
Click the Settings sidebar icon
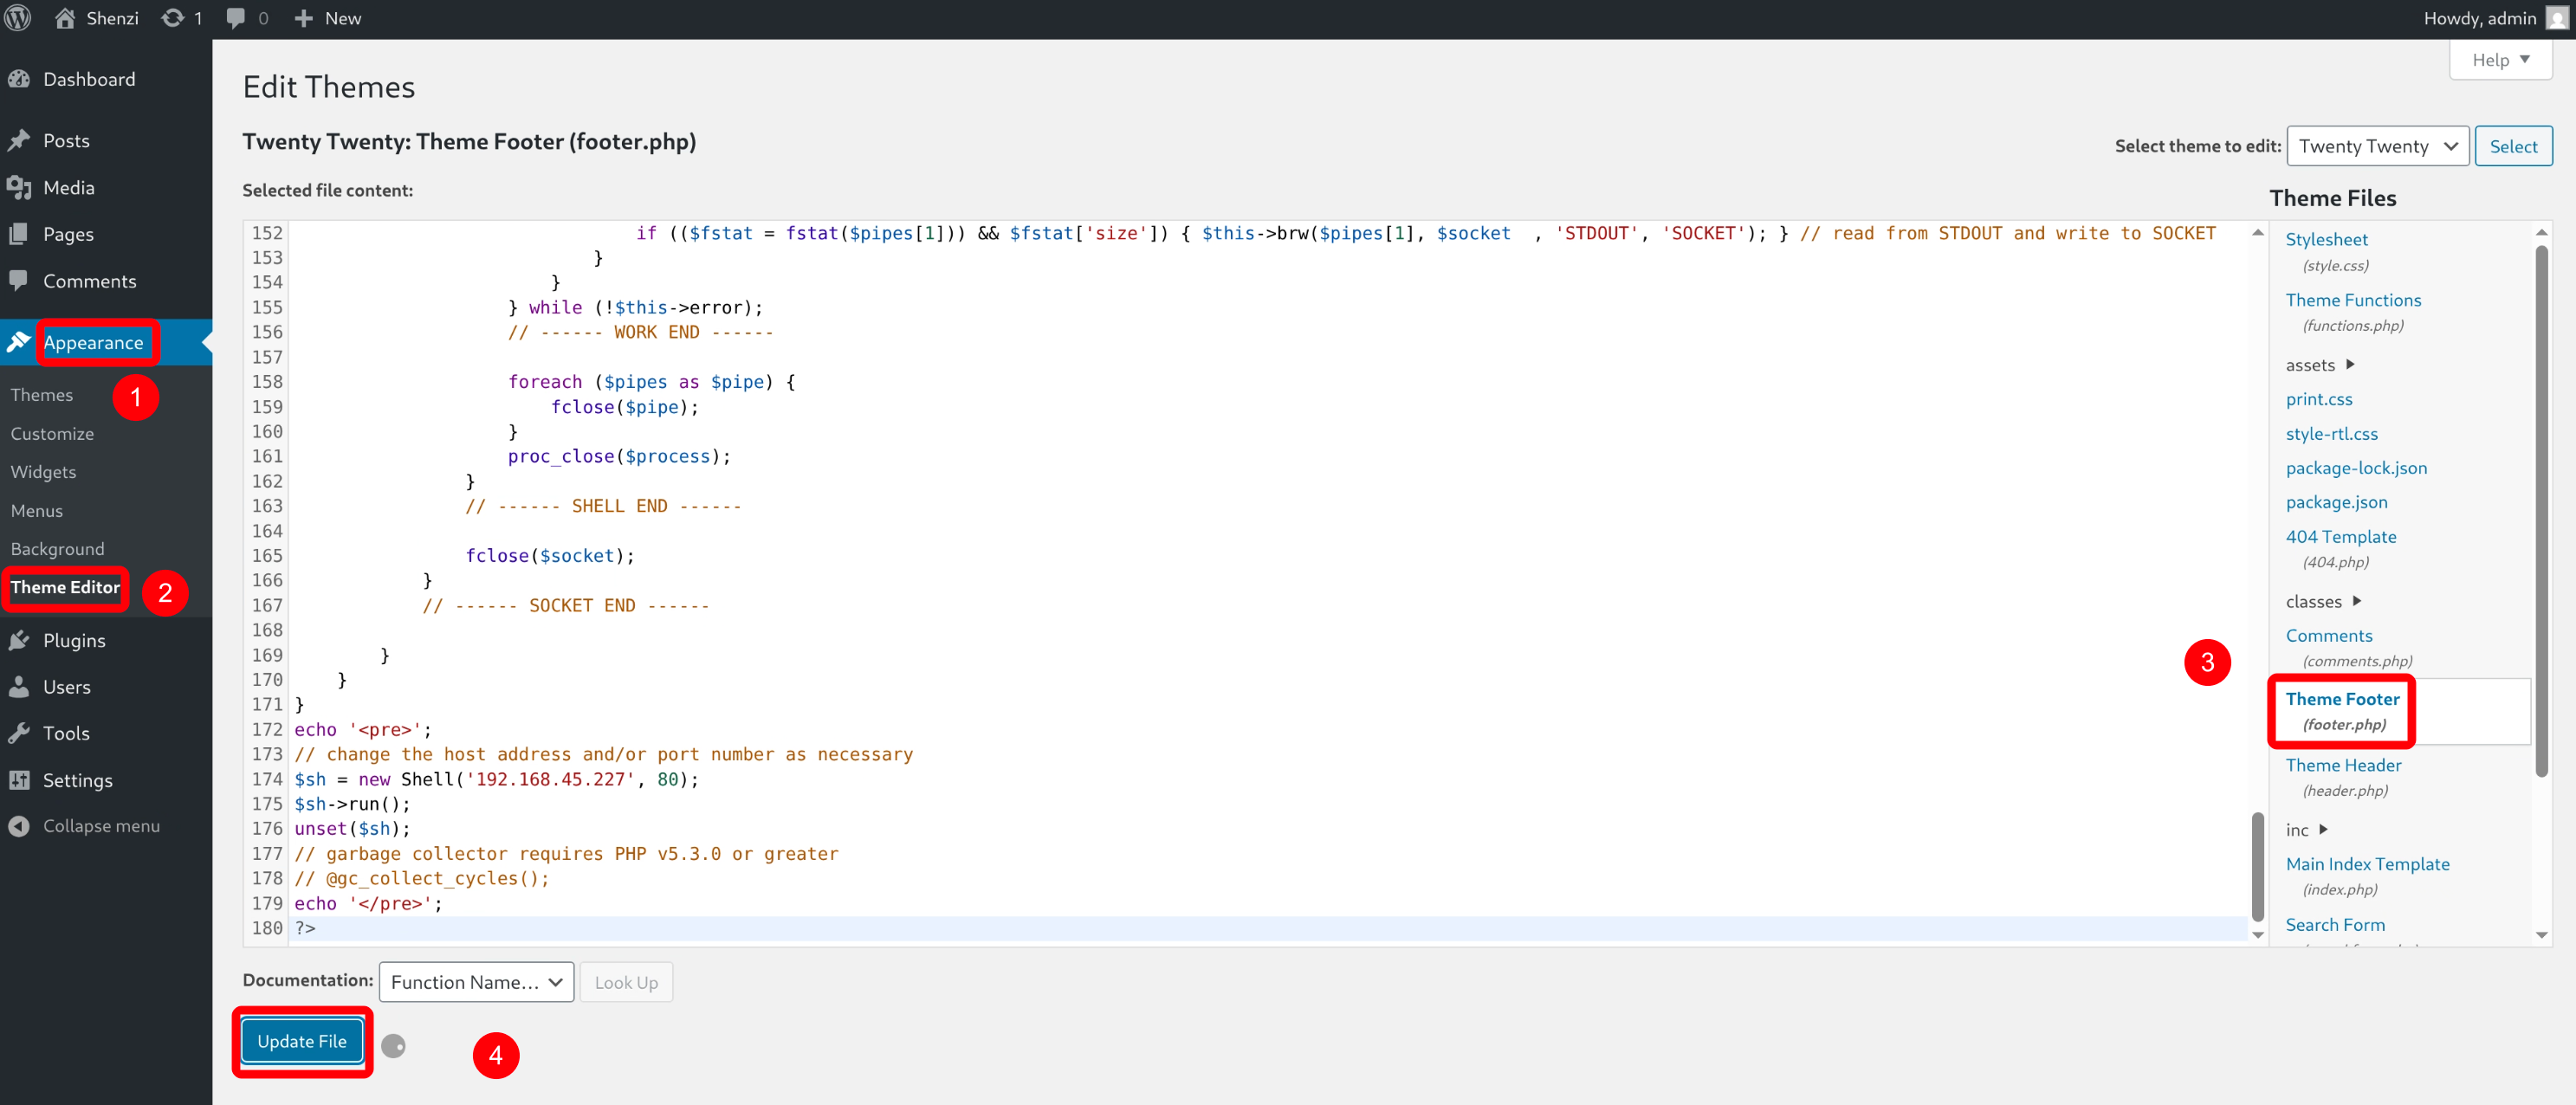click(x=19, y=780)
